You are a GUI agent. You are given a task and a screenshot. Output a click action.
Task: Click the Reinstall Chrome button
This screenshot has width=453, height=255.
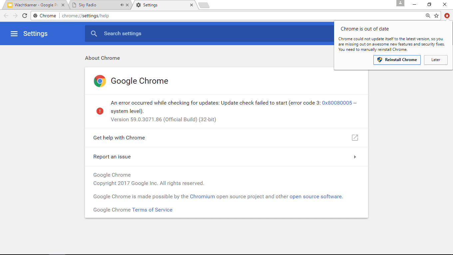[397, 60]
